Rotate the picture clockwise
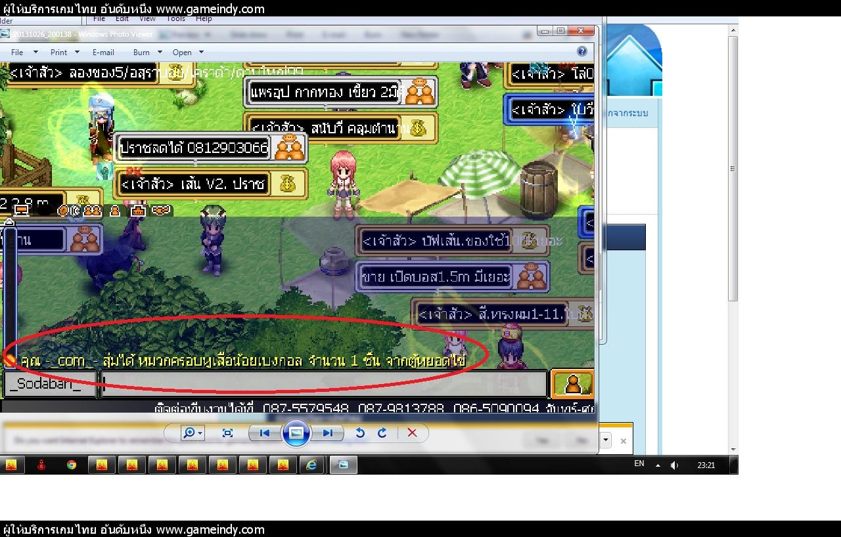Viewport: 841px width, 537px height. click(382, 433)
